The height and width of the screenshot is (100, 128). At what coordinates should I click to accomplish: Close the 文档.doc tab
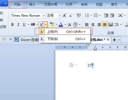[x=108, y=40]
